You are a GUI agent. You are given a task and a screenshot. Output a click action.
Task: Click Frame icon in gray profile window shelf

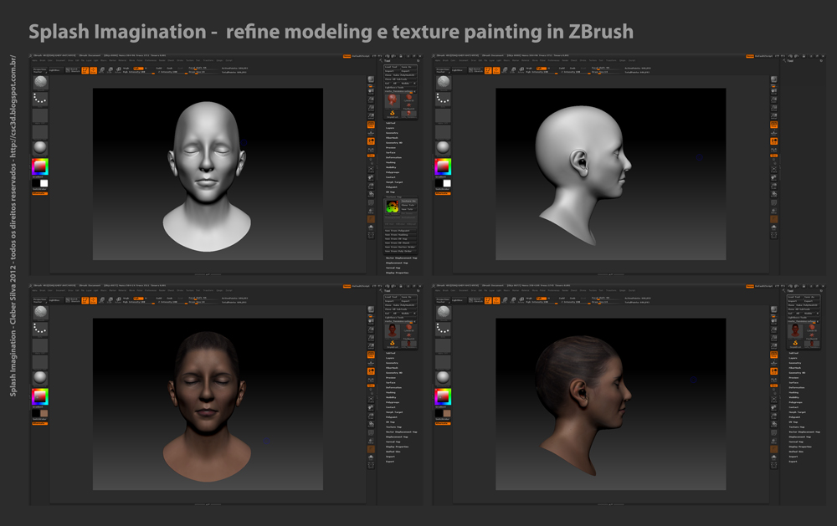click(x=774, y=170)
